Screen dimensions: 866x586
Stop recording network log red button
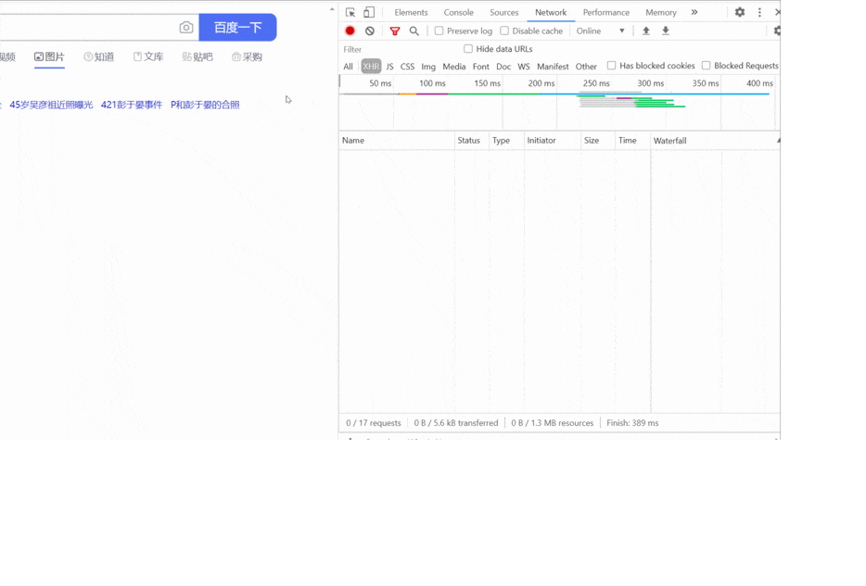click(x=350, y=31)
